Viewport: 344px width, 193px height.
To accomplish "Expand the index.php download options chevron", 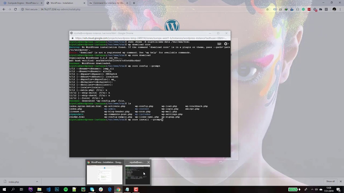I will coord(37,182).
